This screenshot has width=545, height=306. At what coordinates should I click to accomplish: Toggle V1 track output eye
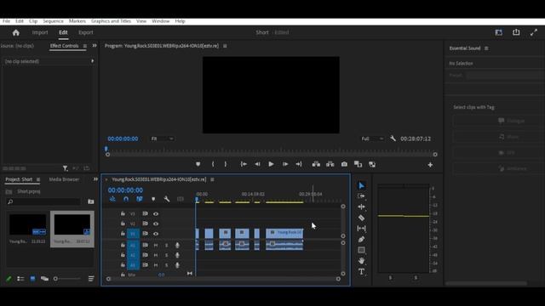point(156,234)
